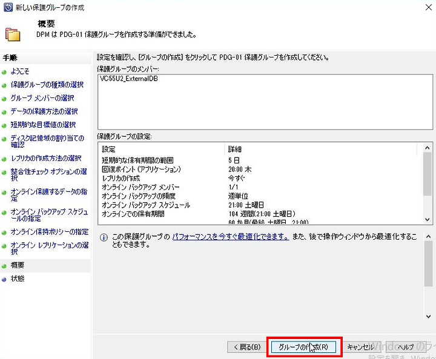Image resolution: width=436 pixels, height=359 pixels.
Task: Close the 新しい保護グループの作成 window
Action: pyautogui.click(x=429, y=7)
